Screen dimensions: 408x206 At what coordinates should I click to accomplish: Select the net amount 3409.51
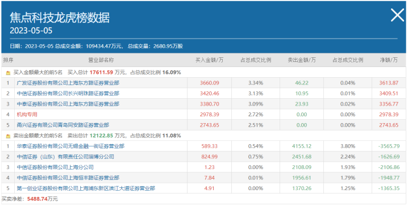(x=389, y=94)
